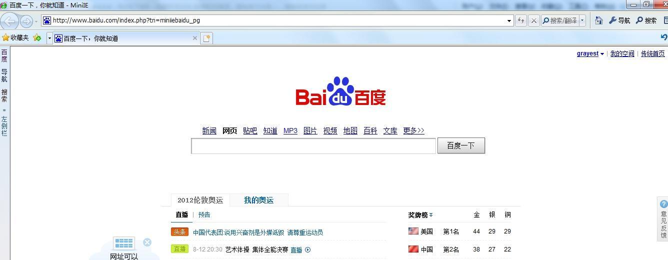
Task: Close the 百度一下 tab with its X
Action: (195, 38)
